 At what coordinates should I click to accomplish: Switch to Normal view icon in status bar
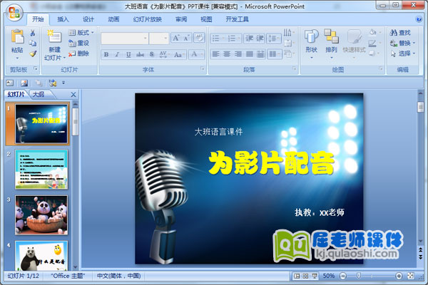[x=297, y=276]
